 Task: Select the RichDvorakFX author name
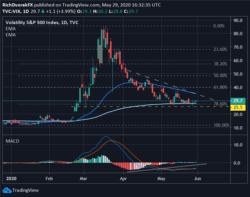click(x=18, y=5)
